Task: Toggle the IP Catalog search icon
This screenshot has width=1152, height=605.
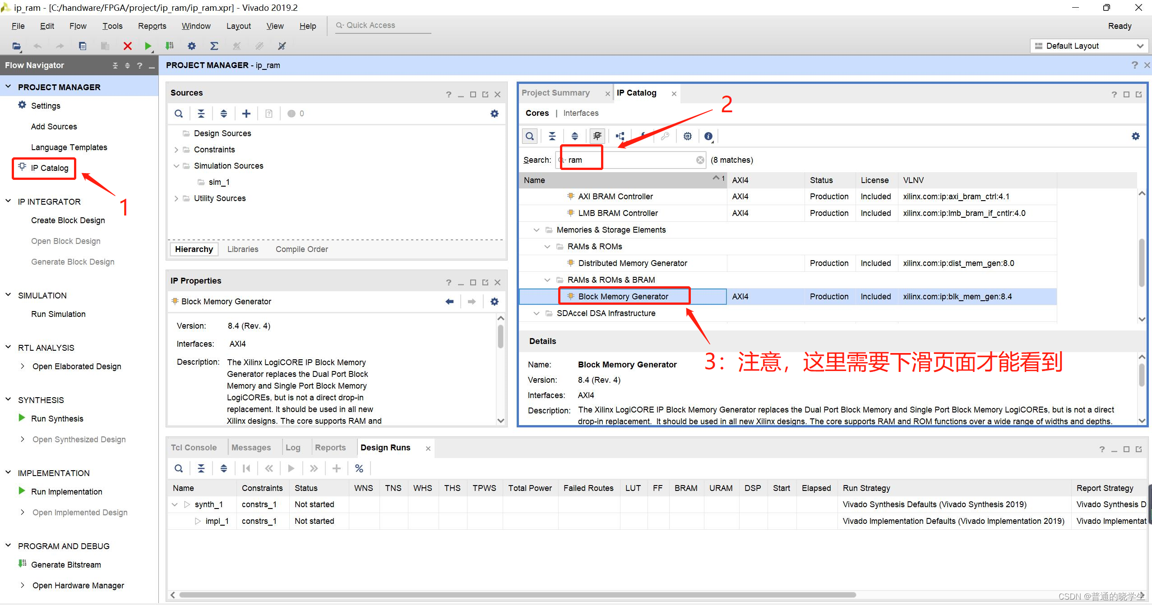Action: [530, 136]
